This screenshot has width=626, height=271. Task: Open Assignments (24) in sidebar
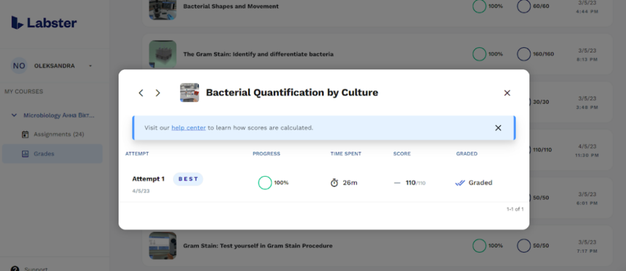point(58,134)
